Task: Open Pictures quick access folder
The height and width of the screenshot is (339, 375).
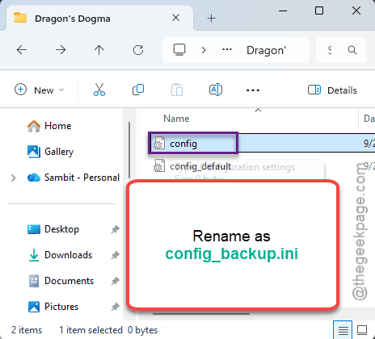Action: [x=53, y=307]
